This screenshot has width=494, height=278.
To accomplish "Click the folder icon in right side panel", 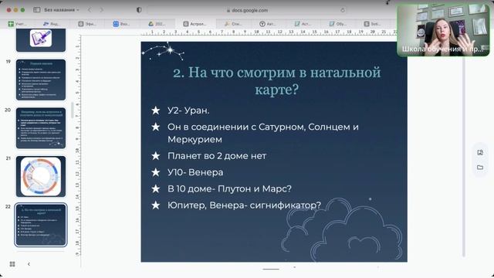I will (480, 167).
